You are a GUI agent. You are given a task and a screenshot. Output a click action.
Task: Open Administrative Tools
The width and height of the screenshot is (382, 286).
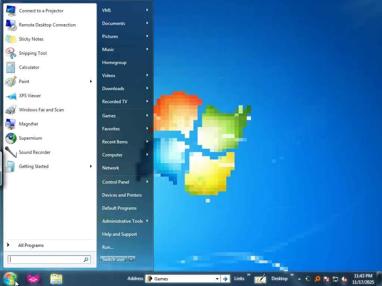click(x=125, y=221)
